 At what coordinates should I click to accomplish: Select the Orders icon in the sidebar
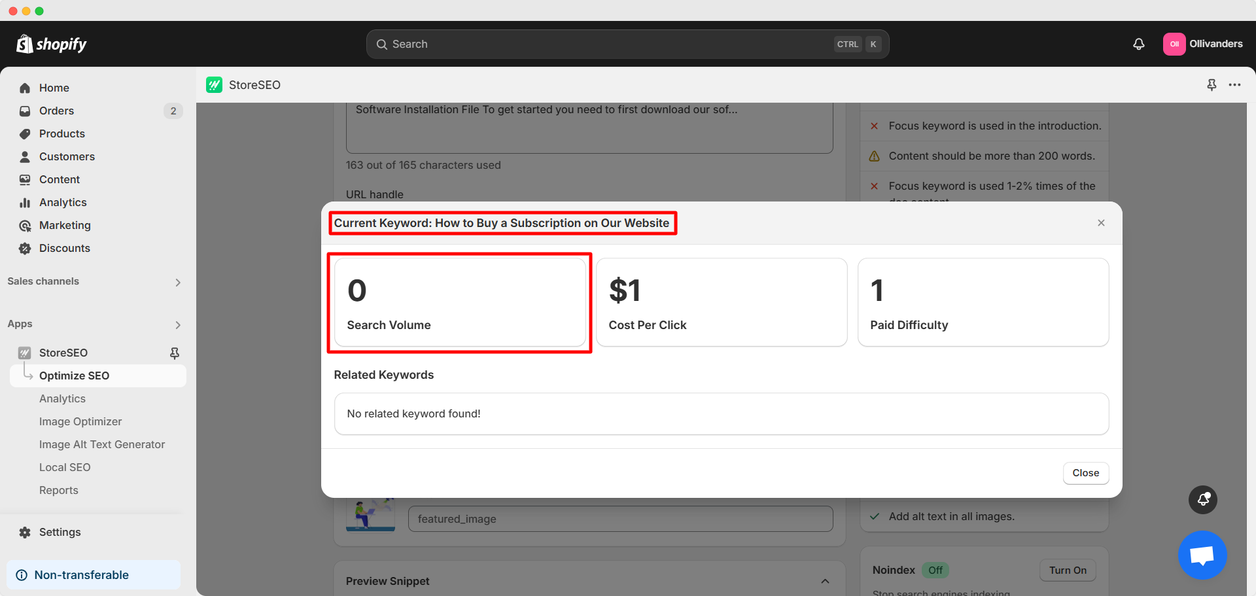tap(24, 111)
